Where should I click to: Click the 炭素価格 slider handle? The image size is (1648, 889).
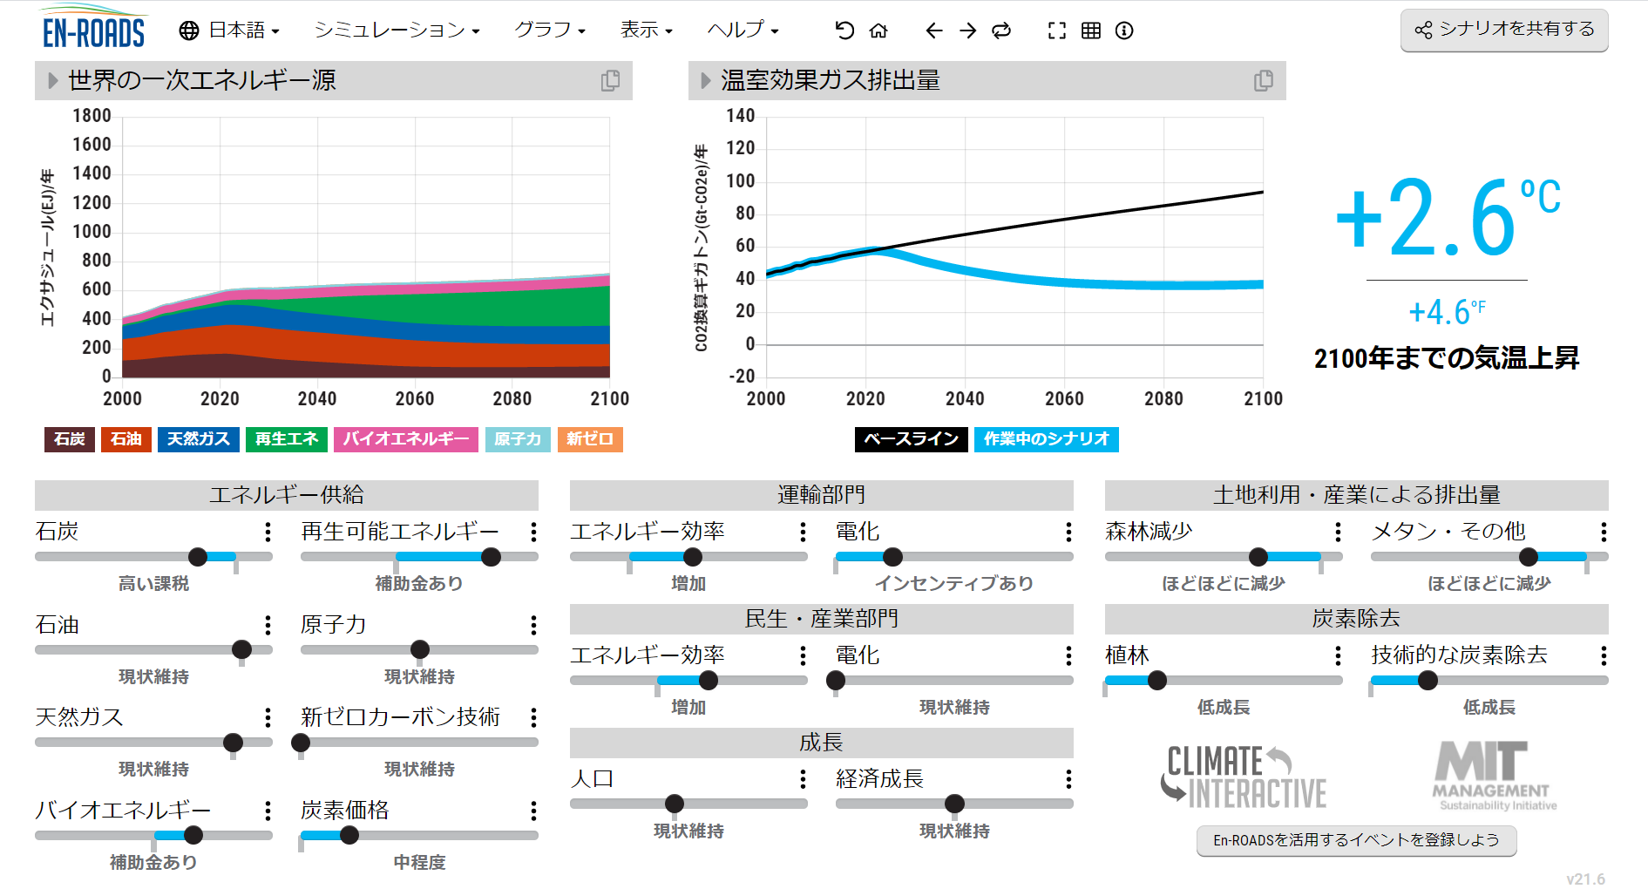tap(349, 835)
